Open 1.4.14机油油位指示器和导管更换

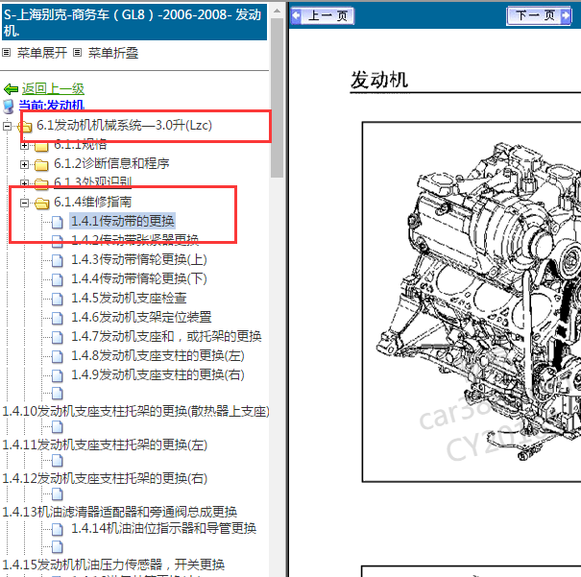click(x=164, y=528)
